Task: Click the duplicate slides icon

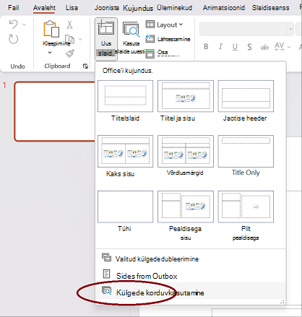Action: [x=106, y=257]
